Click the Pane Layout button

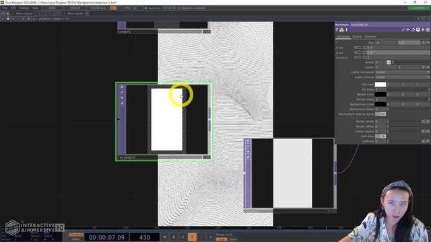[x=24, y=13]
